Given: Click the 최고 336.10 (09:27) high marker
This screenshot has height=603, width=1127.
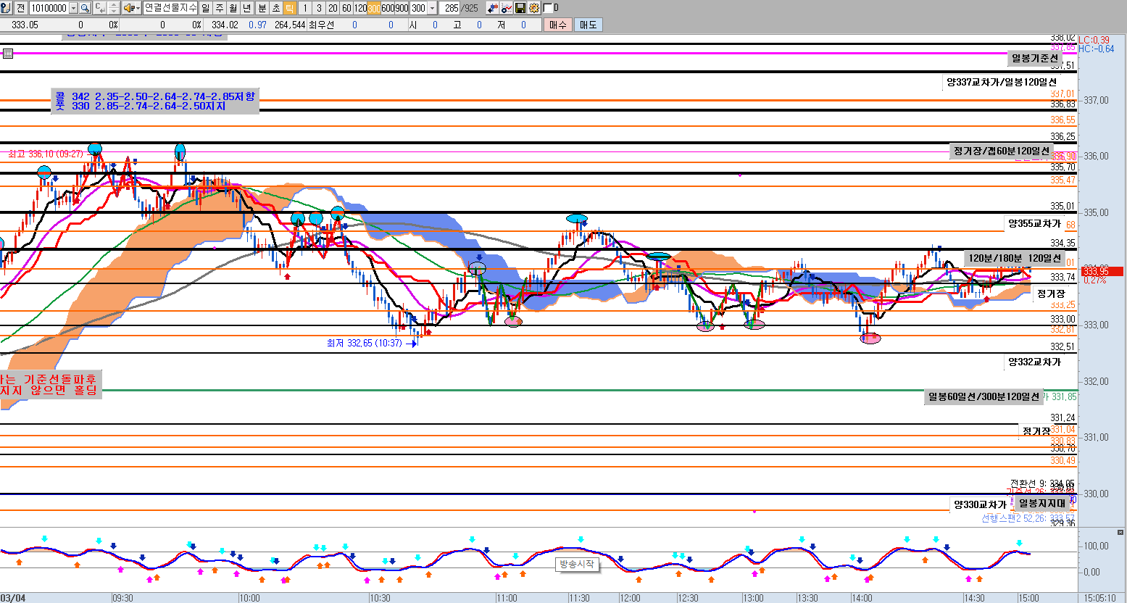Looking at the screenshot, I should (x=46, y=154).
